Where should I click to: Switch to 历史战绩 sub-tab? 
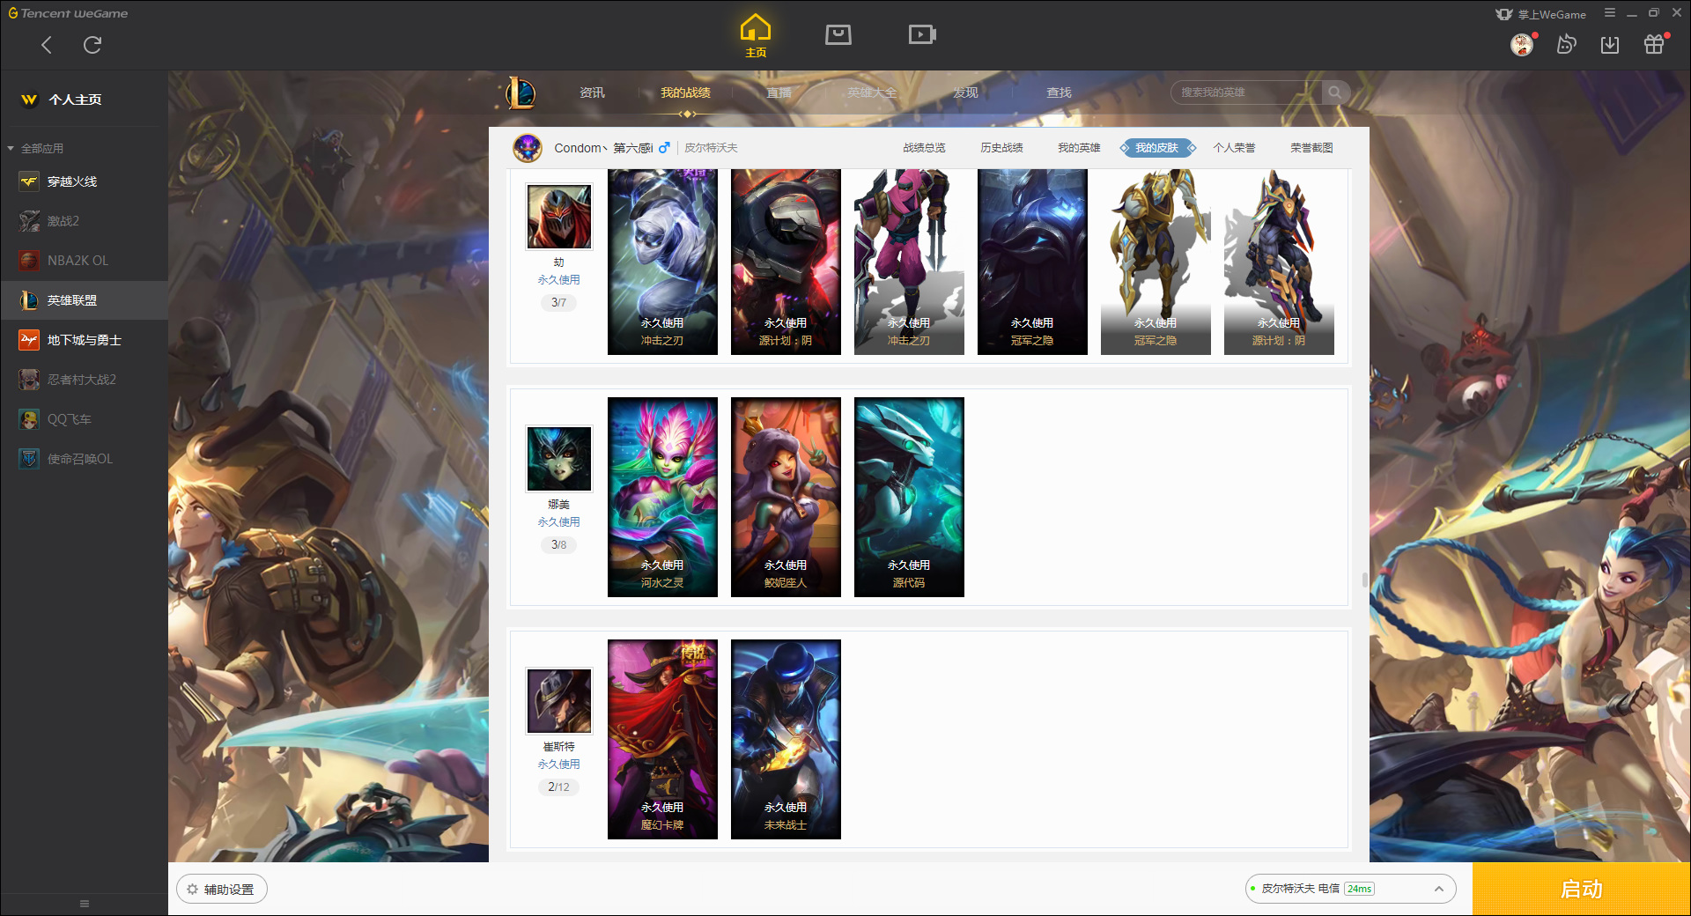pyautogui.click(x=1001, y=148)
